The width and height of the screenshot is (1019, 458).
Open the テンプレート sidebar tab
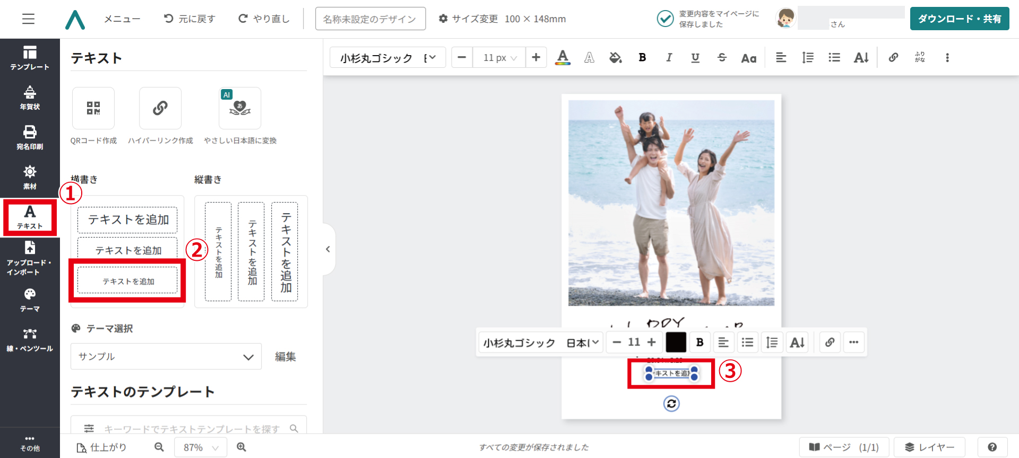tap(30, 58)
